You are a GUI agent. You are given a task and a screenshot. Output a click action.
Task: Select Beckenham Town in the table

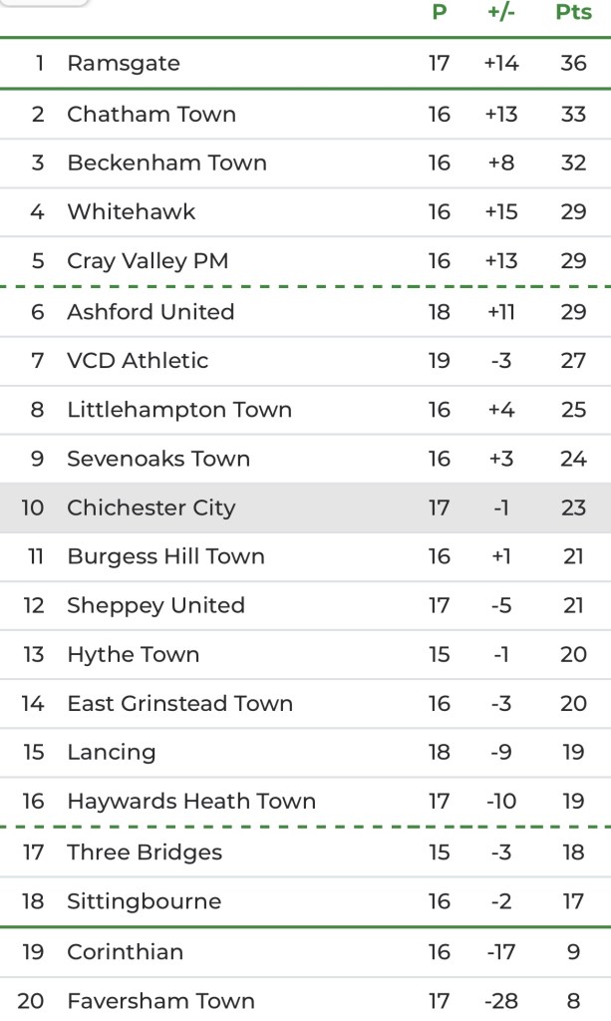(x=166, y=163)
